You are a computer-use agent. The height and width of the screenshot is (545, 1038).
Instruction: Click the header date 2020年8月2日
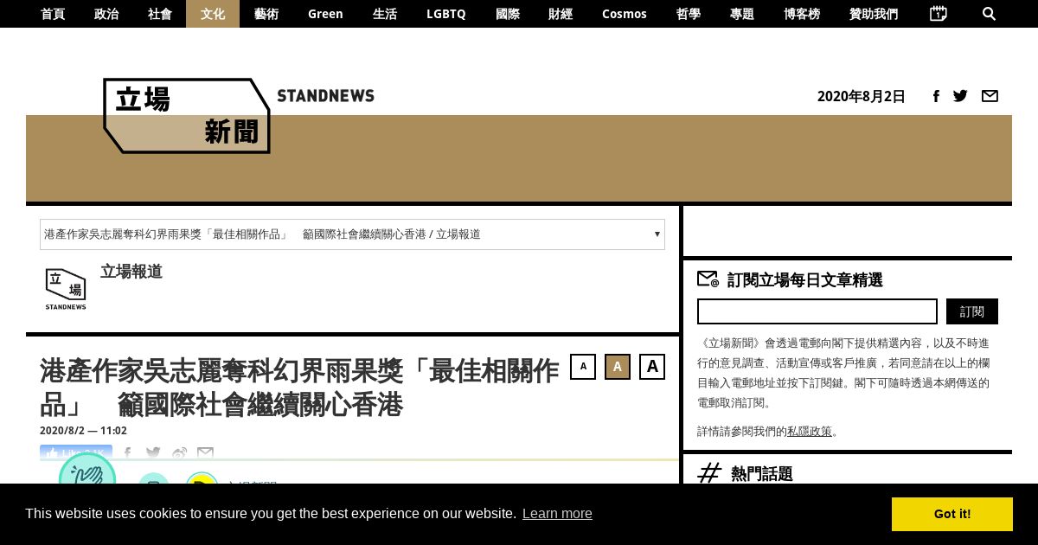[862, 96]
